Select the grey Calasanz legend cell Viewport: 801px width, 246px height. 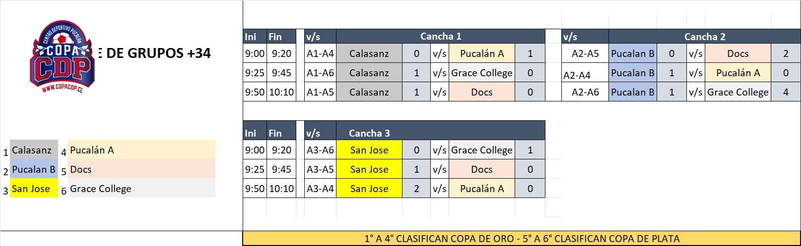(34, 150)
